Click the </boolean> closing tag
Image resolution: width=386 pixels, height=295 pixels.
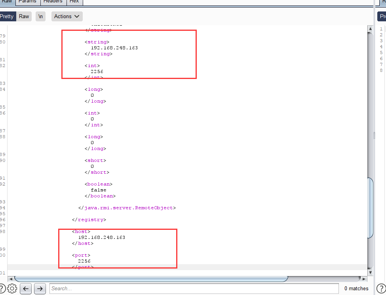[100, 196]
